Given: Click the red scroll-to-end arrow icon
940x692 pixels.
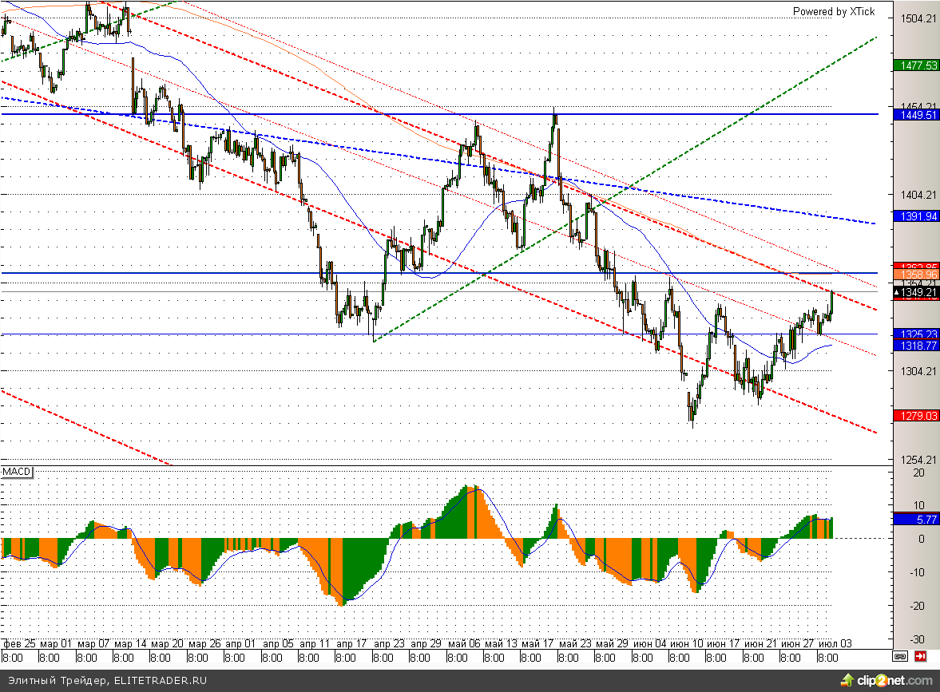Looking at the screenshot, I should pos(921,657).
